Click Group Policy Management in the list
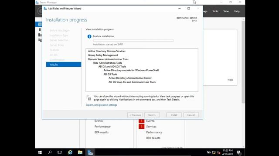Screen dimensions: 279x156 [103, 55]
